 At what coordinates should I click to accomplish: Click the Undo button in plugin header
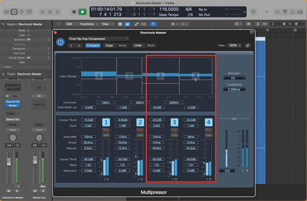[138, 45]
